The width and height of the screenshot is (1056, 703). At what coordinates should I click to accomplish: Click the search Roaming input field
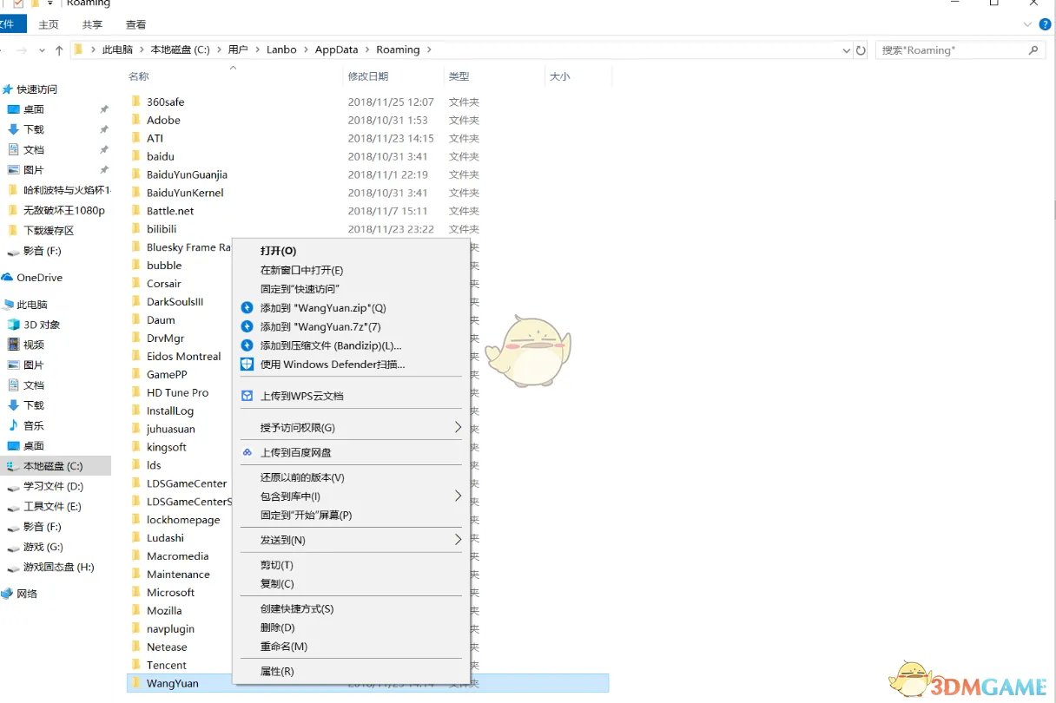[x=951, y=50]
